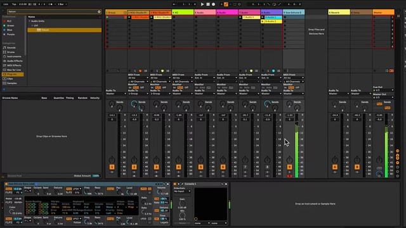
Task: Select Falcon plug-in in browser list
Action: click(x=65, y=30)
